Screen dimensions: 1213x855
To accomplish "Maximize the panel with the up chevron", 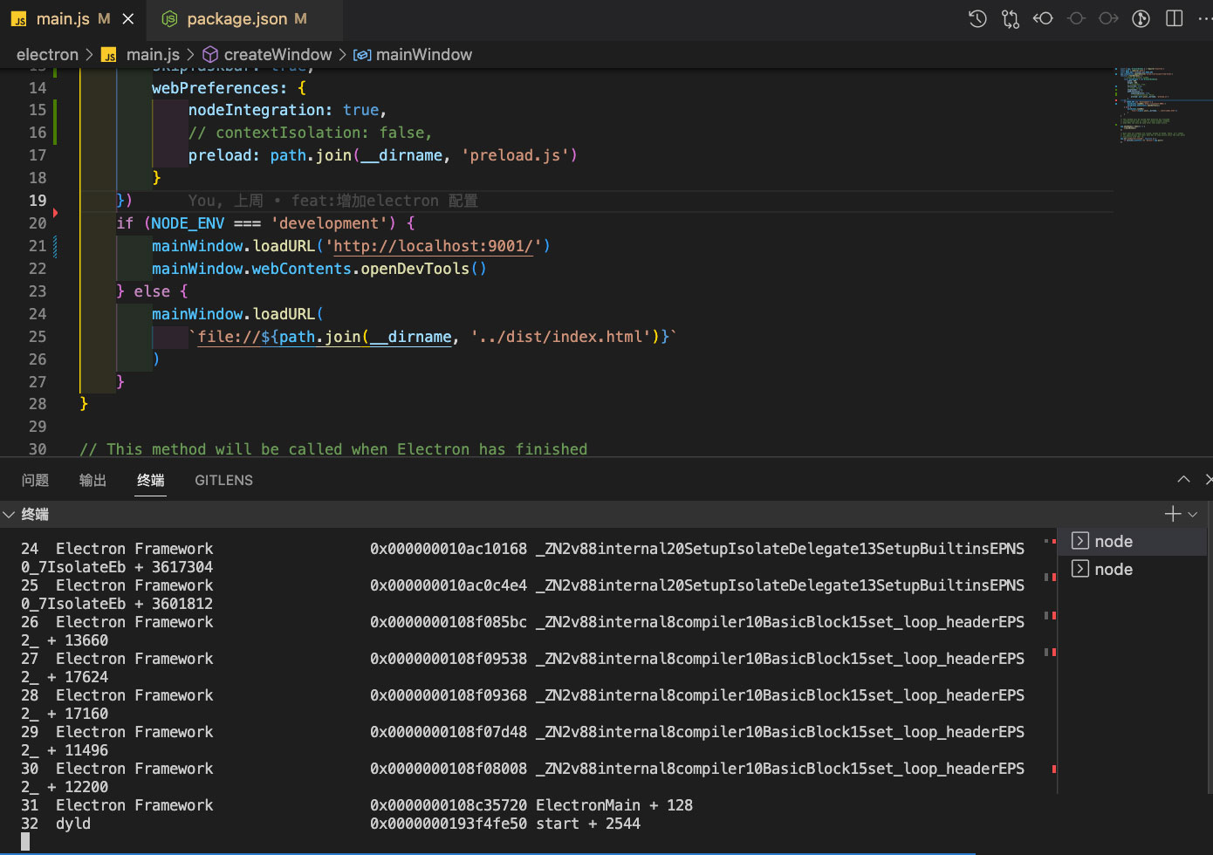I will (x=1183, y=479).
